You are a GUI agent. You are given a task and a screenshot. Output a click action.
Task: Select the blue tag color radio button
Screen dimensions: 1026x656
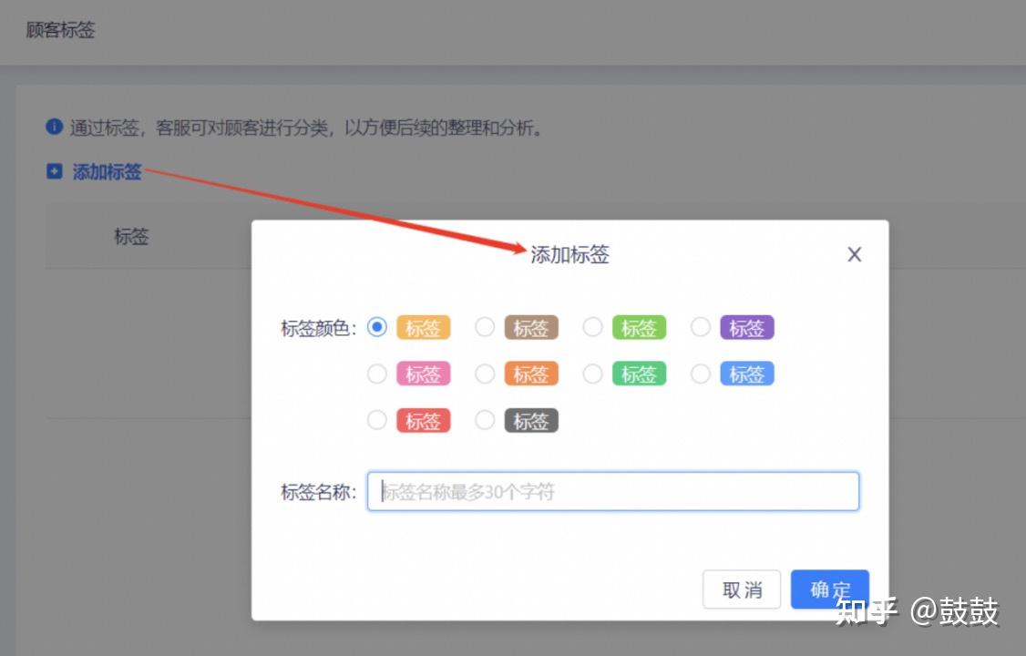701,374
